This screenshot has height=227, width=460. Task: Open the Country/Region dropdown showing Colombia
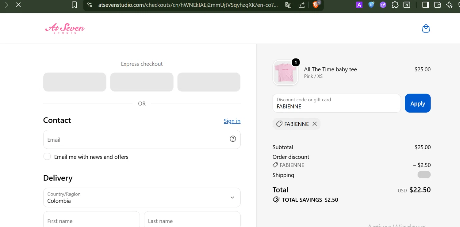(x=142, y=198)
